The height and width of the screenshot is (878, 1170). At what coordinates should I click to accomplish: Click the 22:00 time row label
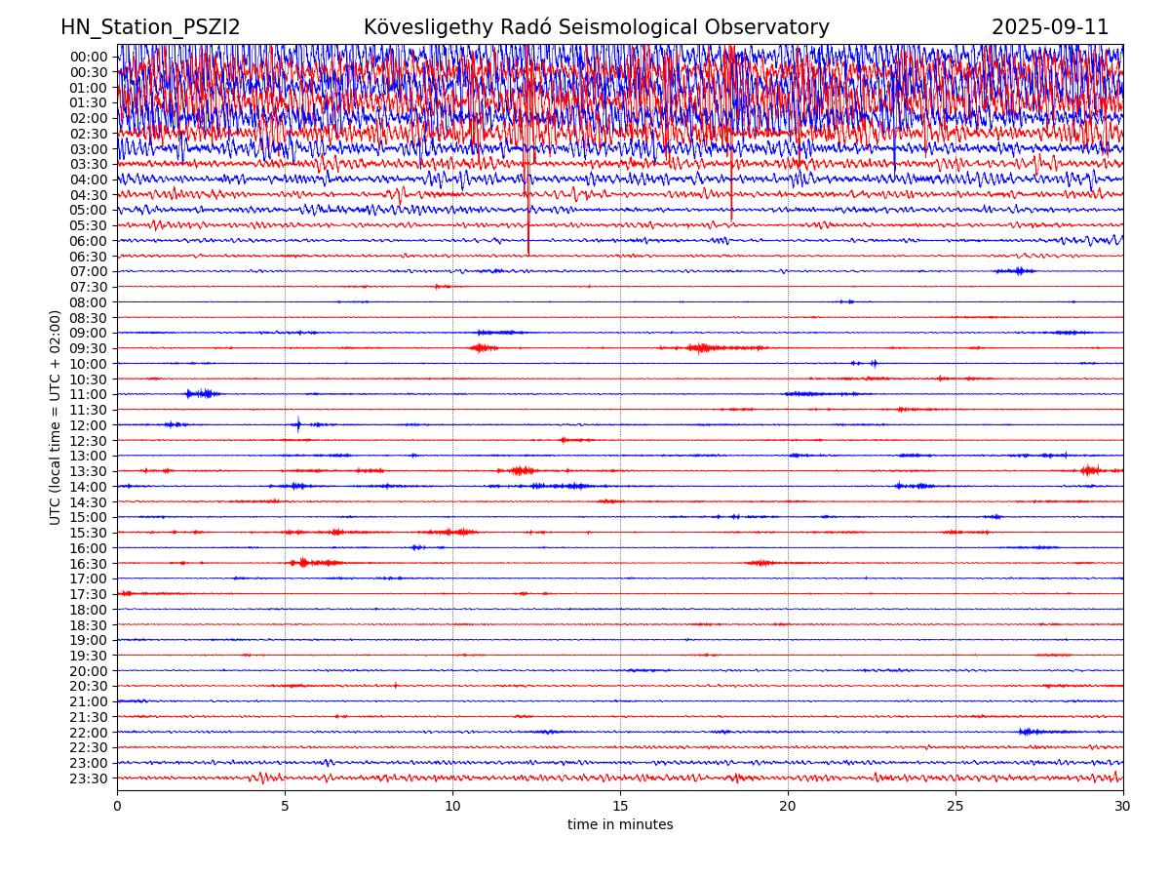pos(89,733)
